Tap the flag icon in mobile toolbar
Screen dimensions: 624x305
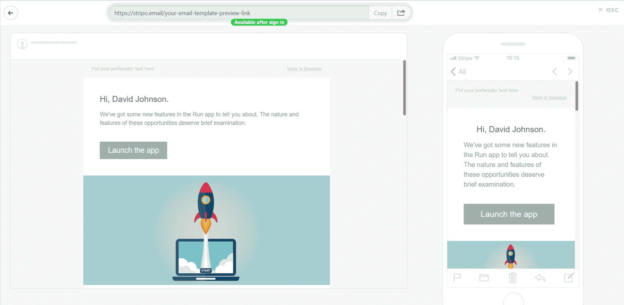point(457,278)
